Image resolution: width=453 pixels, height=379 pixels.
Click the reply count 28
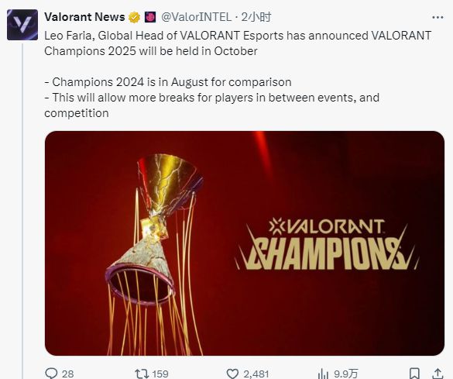[68, 374]
